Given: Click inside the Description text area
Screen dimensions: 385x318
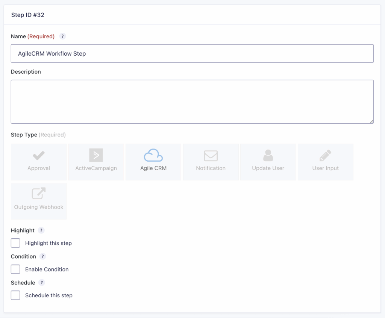Looking at the screenshot, I should tap(192, 101).
